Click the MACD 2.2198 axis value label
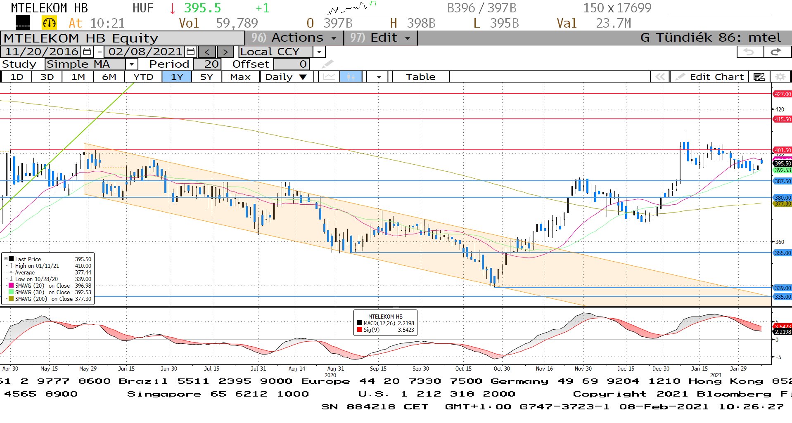Image resolution: width=792 pixels, height=423 pixels. coord(782,332)
